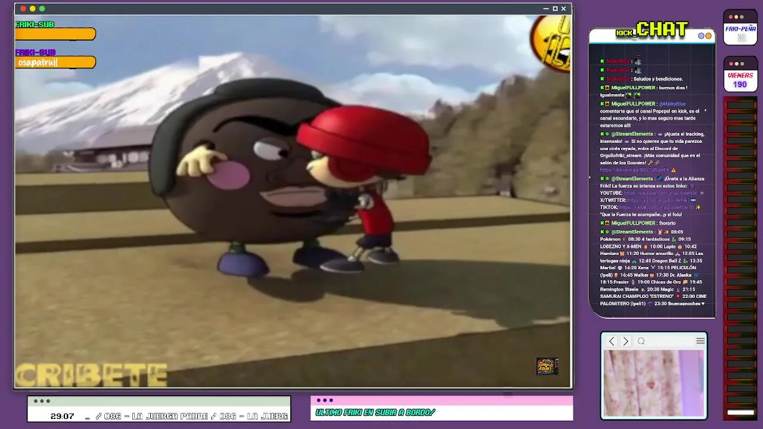
Task: Close the video window with the X button
Action: [563, 9]
